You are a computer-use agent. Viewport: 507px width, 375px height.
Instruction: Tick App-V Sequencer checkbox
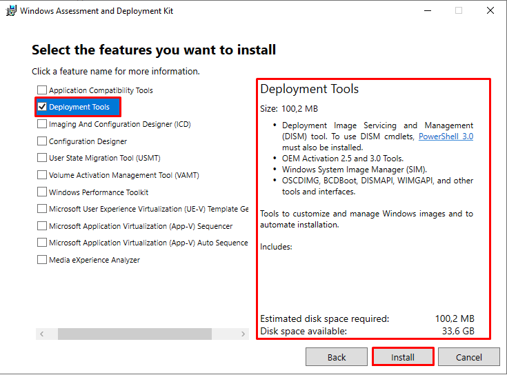point(42,226)
